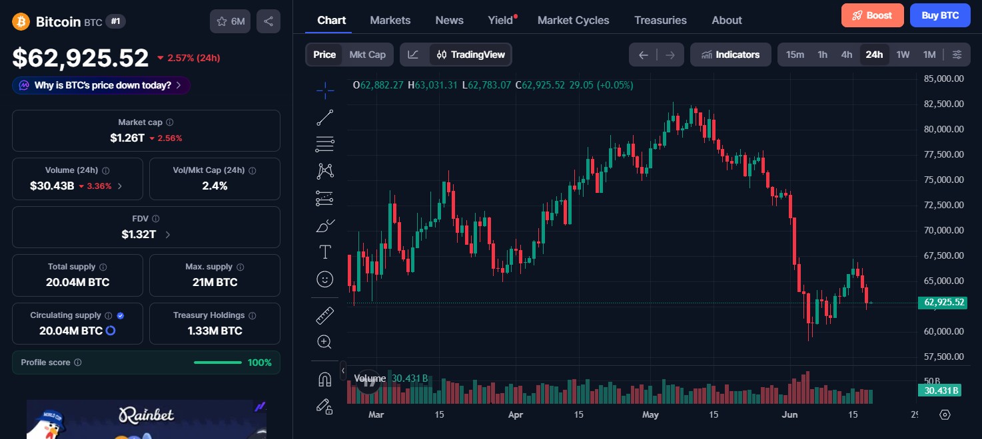Open the Indicators menu
982x439 pixels.
coord(731,55)
